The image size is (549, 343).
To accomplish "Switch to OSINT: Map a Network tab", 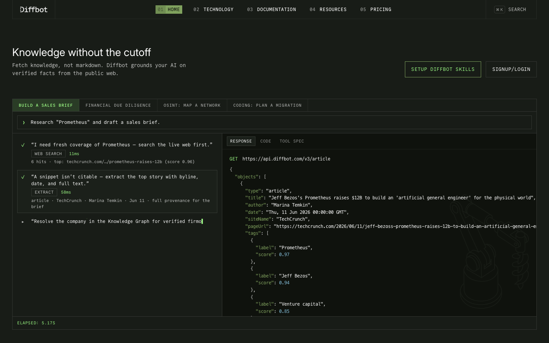I will (x=192, y=105).
